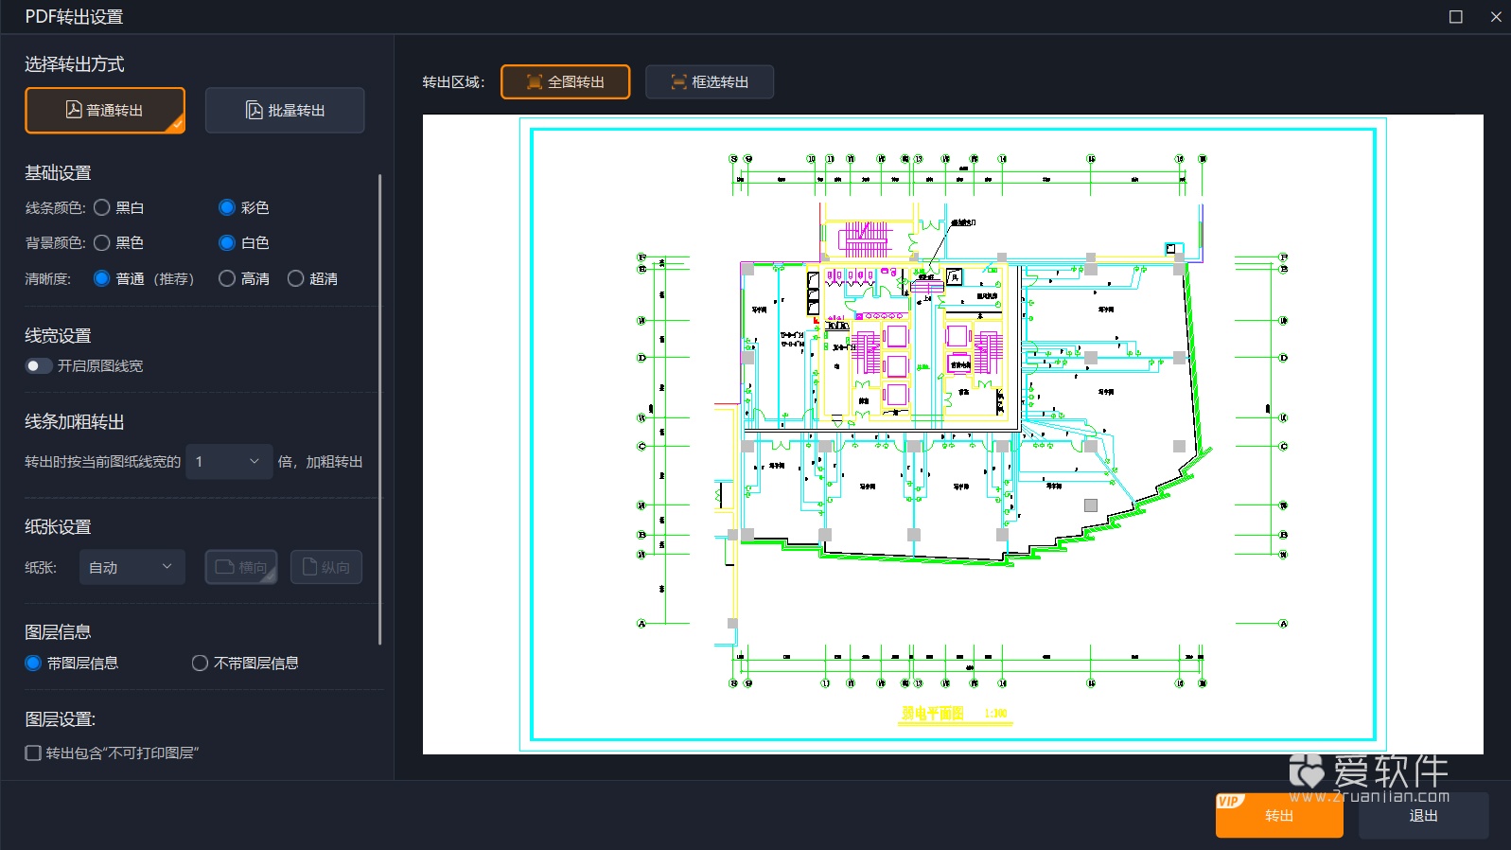Viewport: 1511px width, 850px height.
Task: Set paper orientation to 纵向 portrait
Action: tap(325, 567)
